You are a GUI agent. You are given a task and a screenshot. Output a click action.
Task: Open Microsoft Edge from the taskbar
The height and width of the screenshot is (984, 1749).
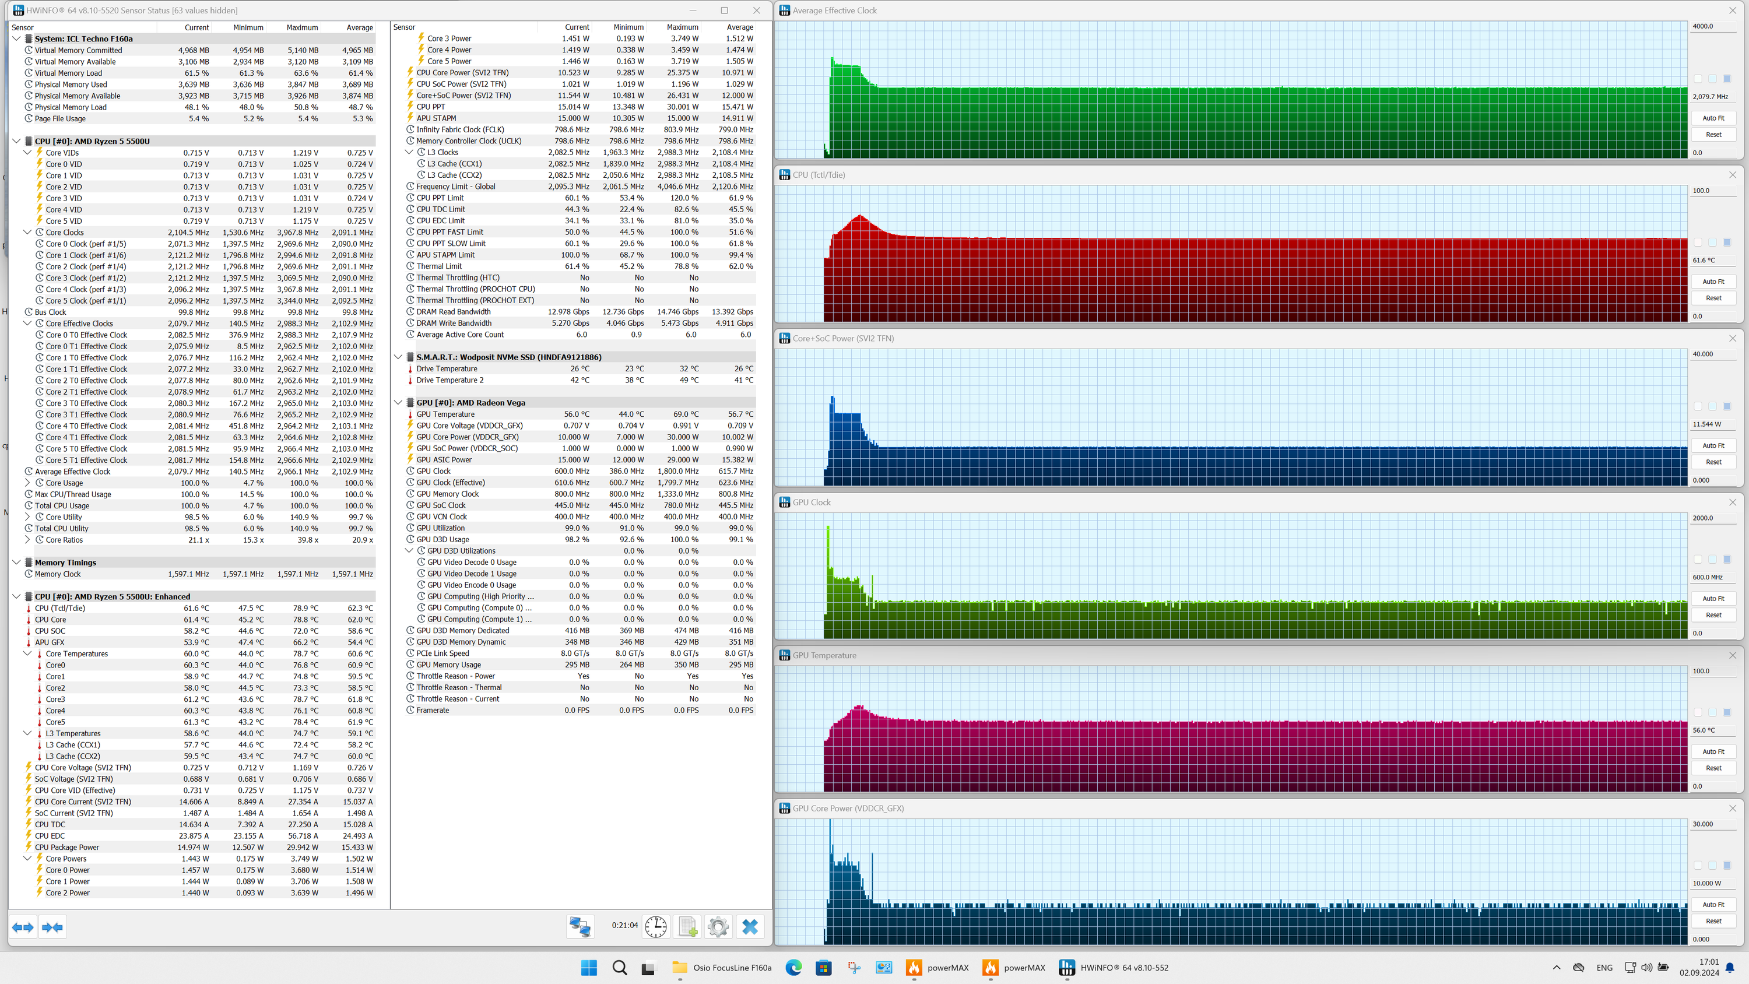793,968
